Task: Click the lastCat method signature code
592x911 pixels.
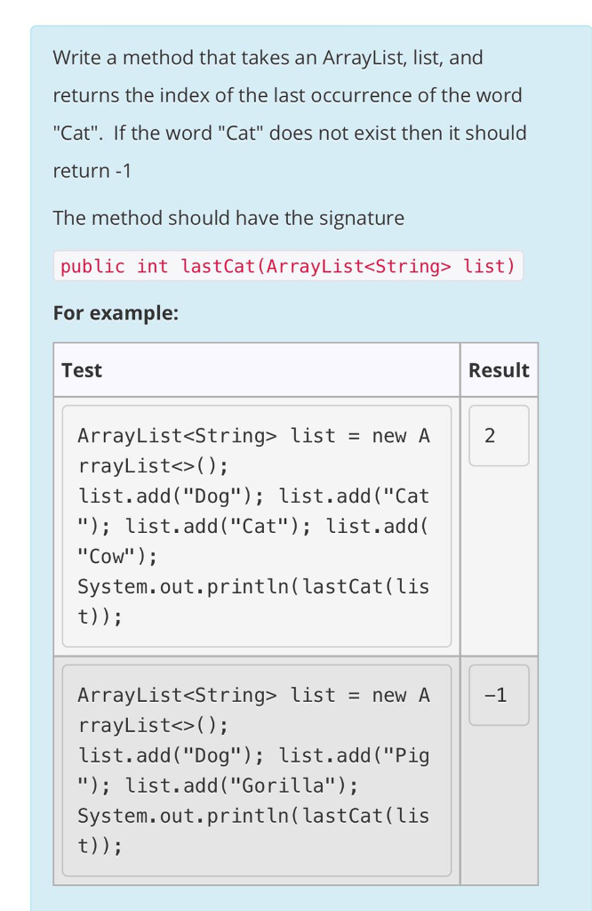Action: pyautogui.click(x=288, y=266)
